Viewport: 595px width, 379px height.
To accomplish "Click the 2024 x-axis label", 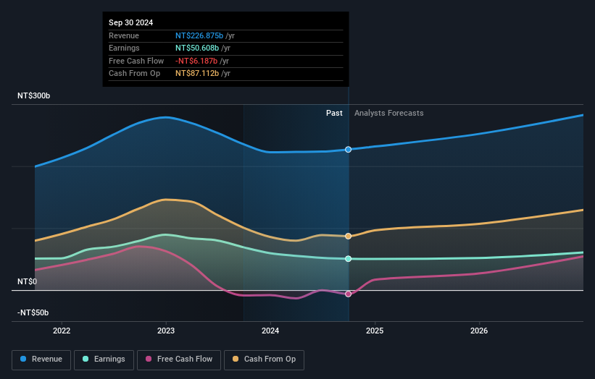I will click(270, 331).
